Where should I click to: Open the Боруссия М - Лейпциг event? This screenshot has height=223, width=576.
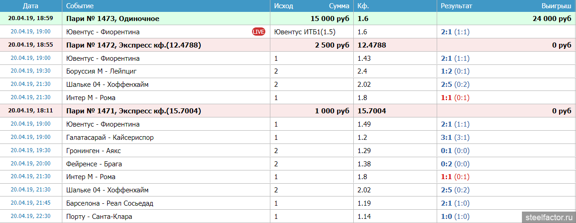pyautogui.click(x=101, y=71)
